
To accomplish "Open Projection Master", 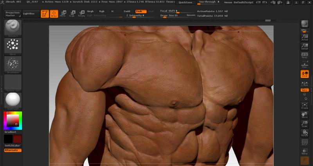I will [x=13, y=14].
